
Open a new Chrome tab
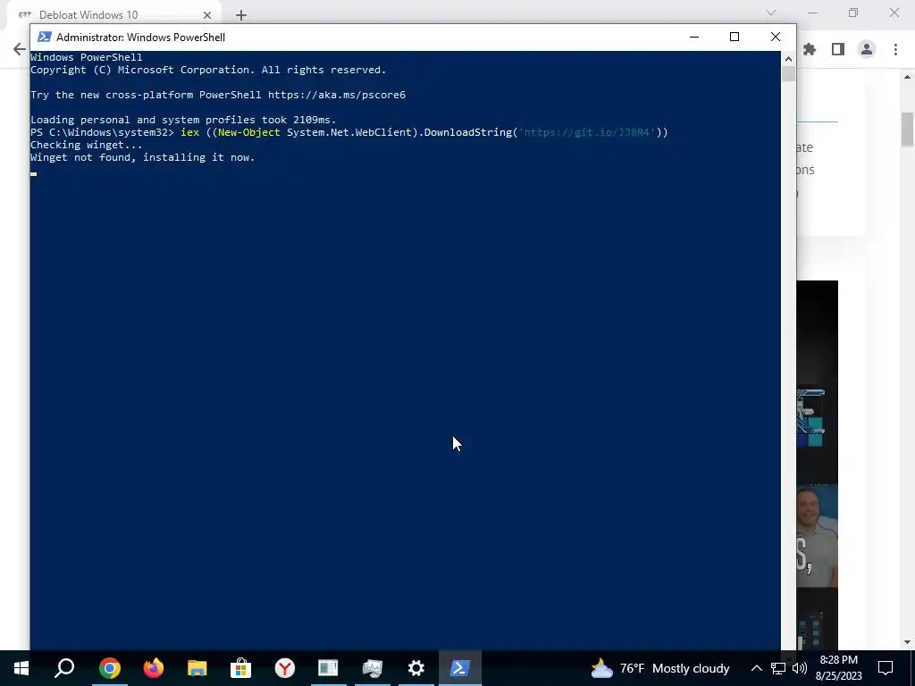tap(241, 15)
